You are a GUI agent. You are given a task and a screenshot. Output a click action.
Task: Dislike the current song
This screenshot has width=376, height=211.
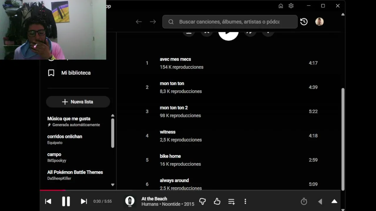click(x=202, y=201)
